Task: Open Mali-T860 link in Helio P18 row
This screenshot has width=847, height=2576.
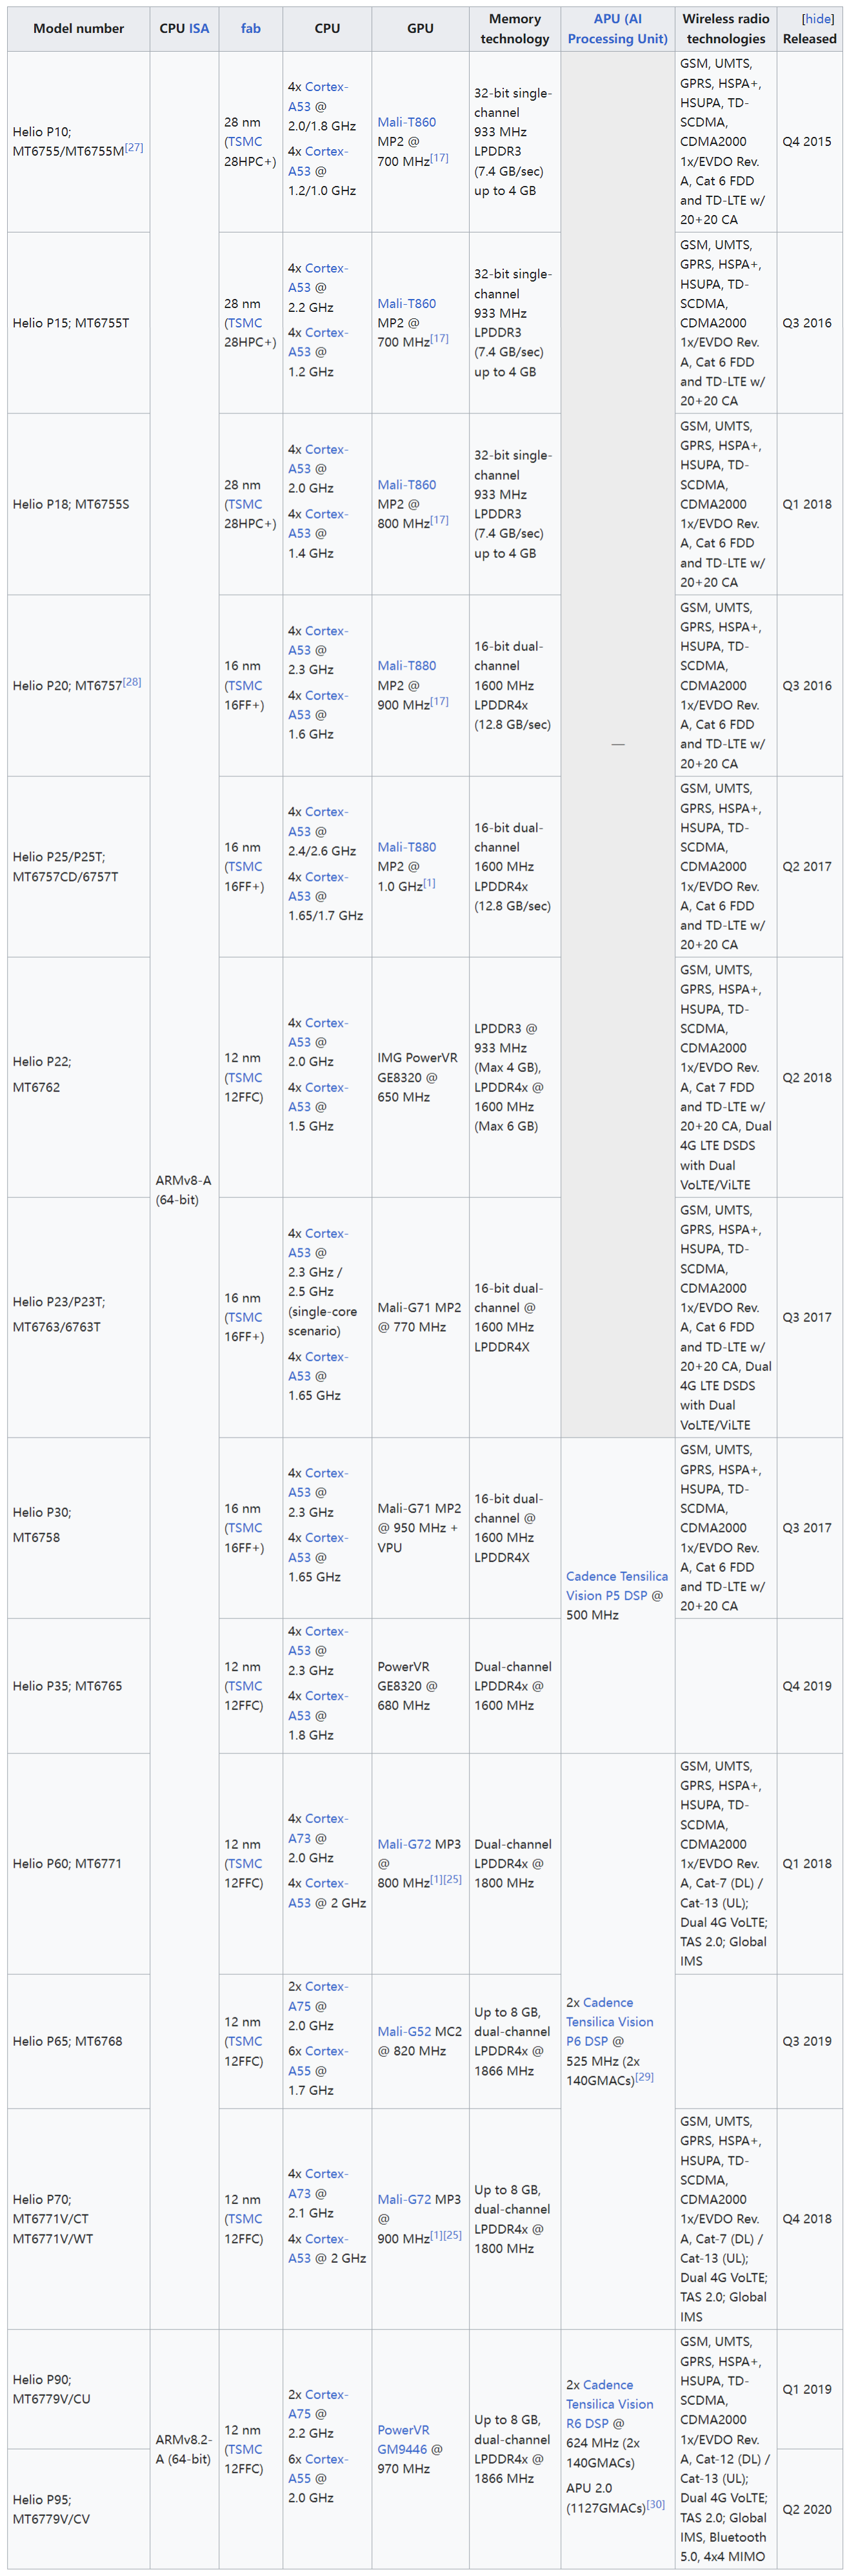Action: 406,485
